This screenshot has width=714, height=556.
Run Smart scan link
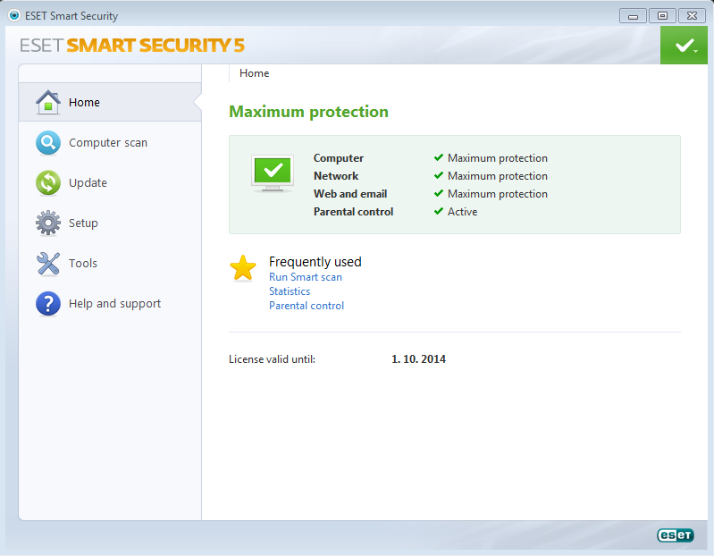[305, 277]
